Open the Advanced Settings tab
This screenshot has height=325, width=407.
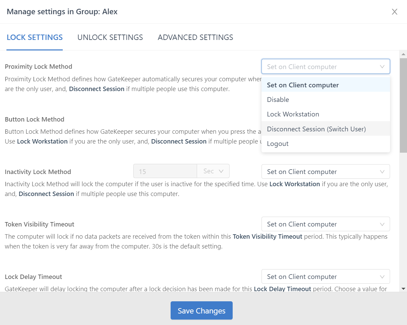tap(195, 37)
